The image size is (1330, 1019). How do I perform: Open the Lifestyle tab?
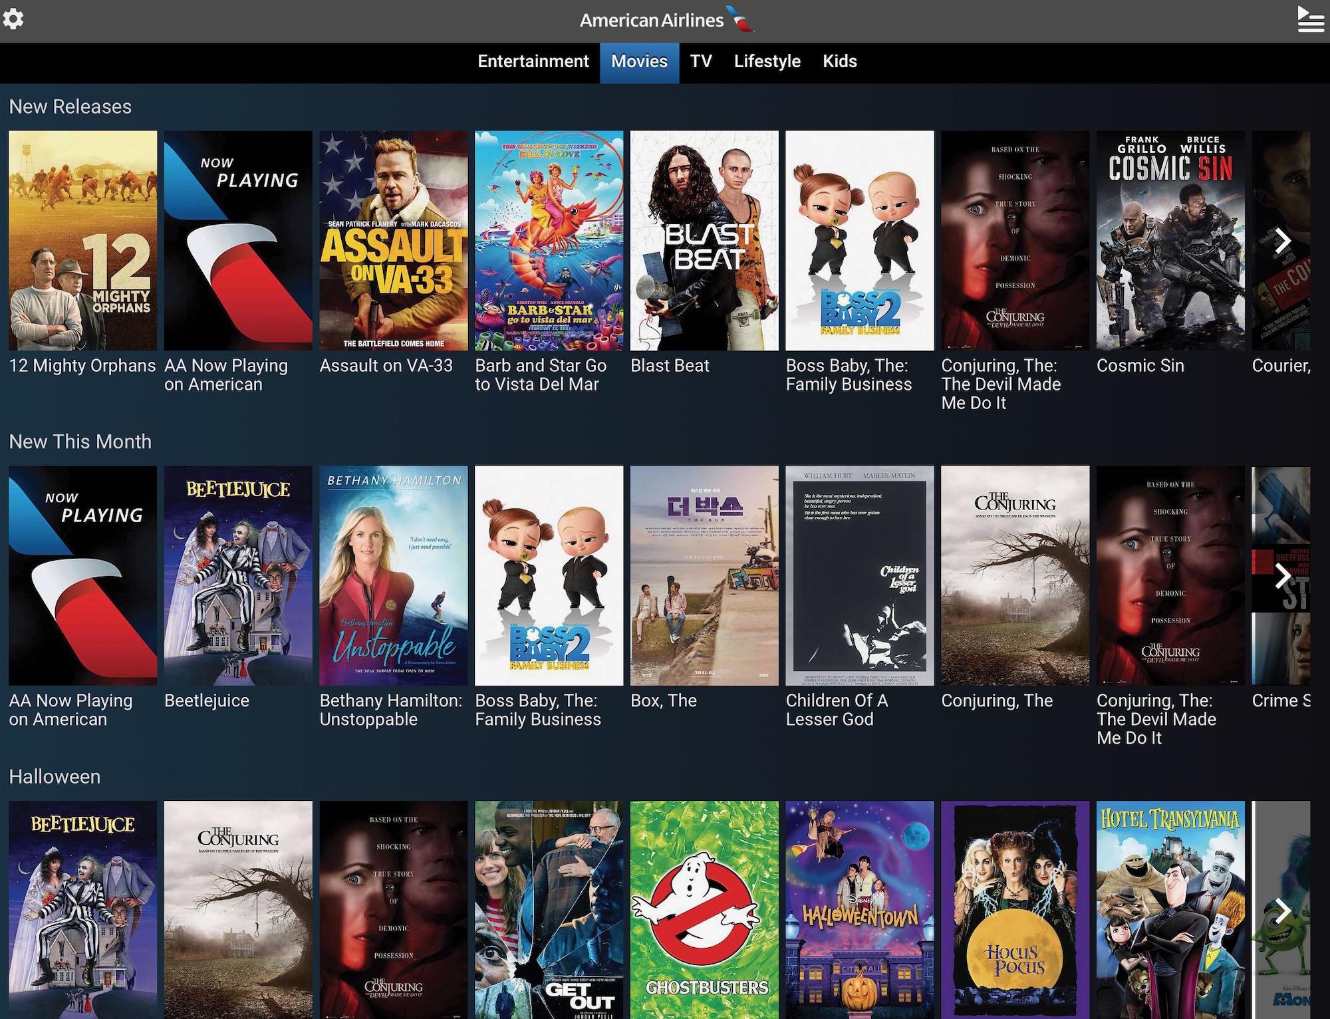(x=767, y=62)
